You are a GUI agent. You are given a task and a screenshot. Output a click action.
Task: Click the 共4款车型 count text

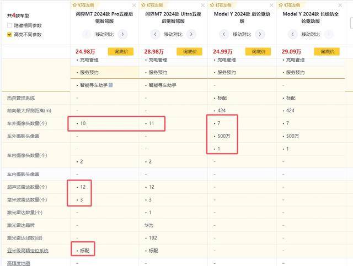(x=18, y=15)
